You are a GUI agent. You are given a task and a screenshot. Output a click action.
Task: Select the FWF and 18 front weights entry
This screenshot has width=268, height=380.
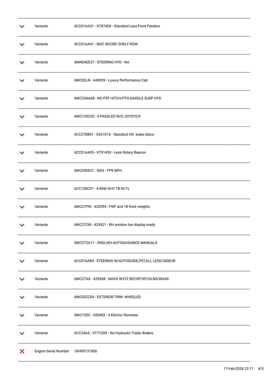(x=112, y=207)
